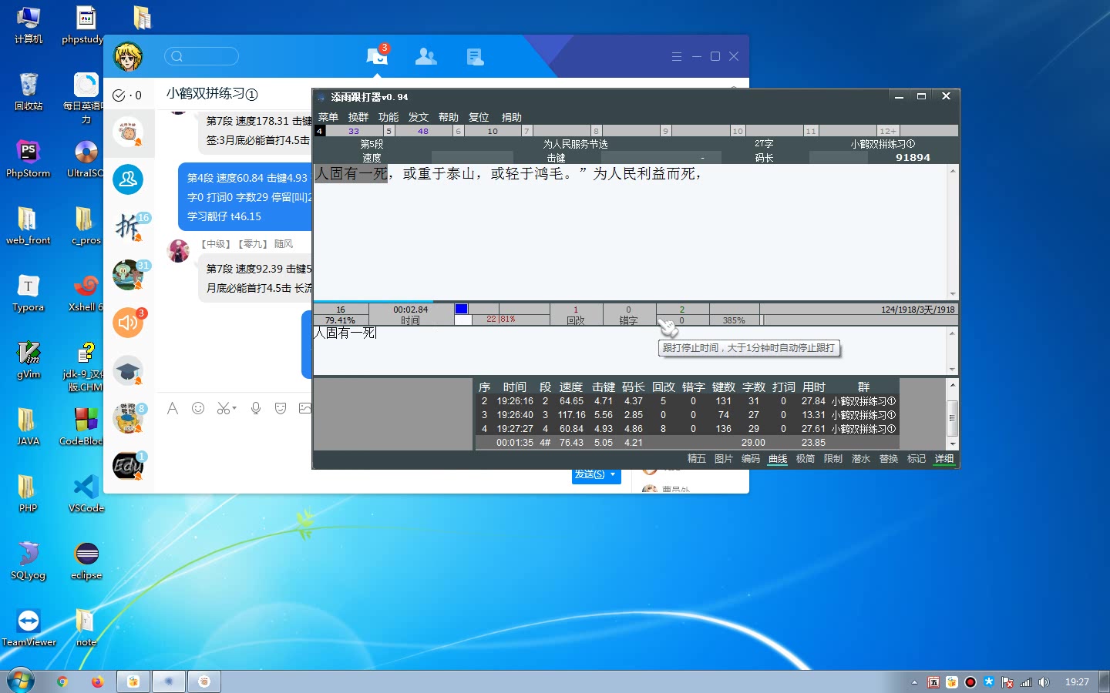This screenshot has width=1110, height=693.
Task: Toggle the 标记 option
Action: [x=917, y=459]
